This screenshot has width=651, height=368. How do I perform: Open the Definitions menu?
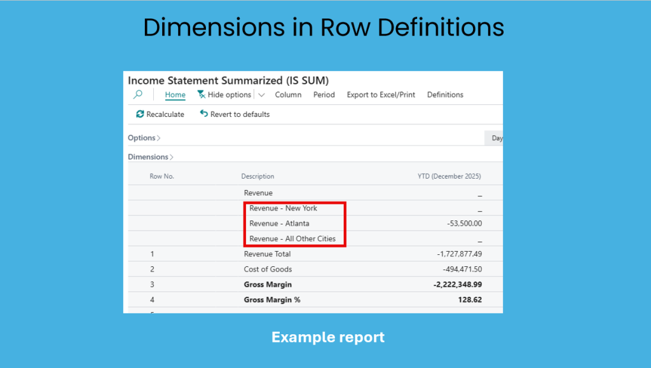tap(445, 95)
